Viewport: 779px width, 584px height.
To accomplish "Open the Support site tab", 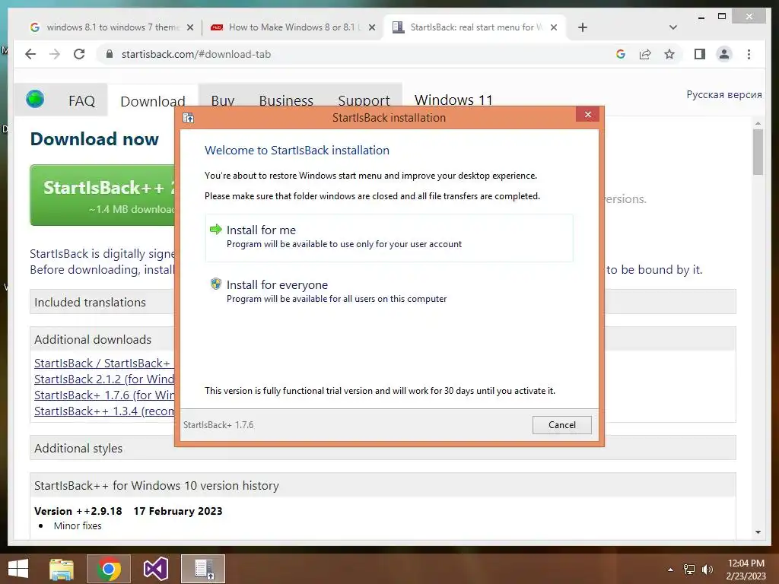I will tap(364, 101).
